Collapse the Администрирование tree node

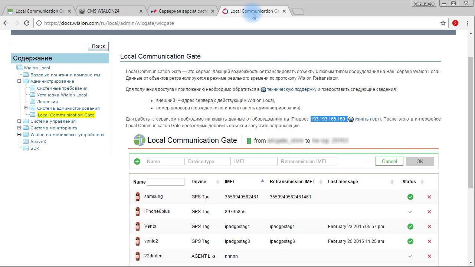pyautogui.click(x=19, y=81)
